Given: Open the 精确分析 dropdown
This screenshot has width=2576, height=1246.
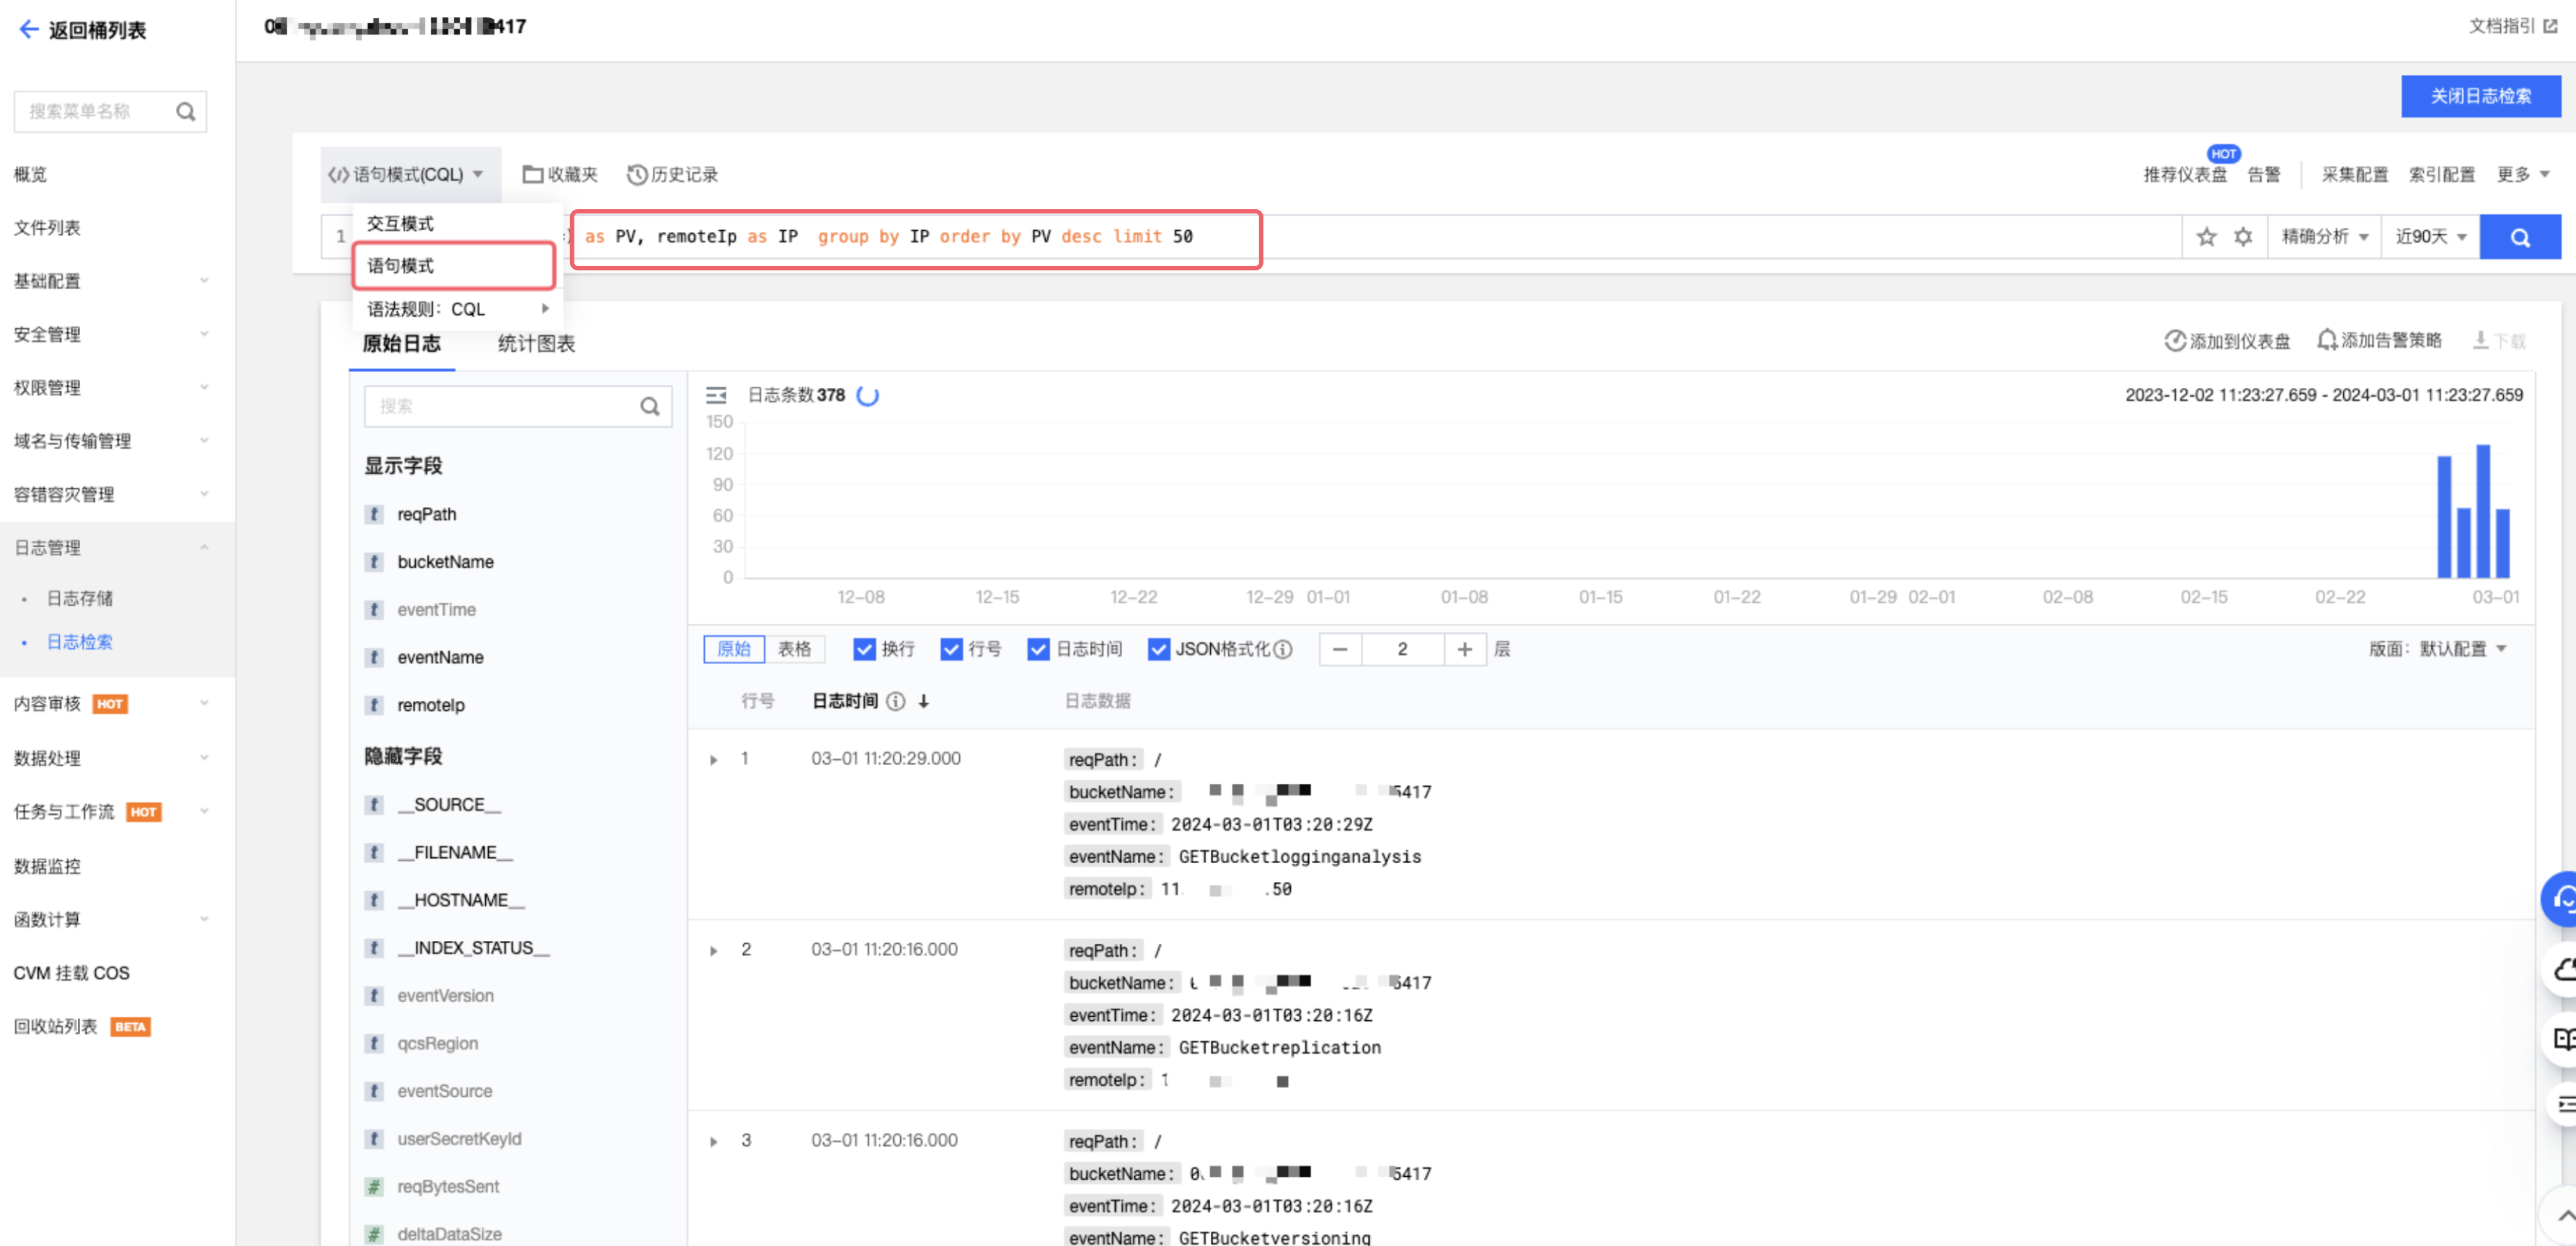Looking at the screenshot, I should coord(2324,237).
